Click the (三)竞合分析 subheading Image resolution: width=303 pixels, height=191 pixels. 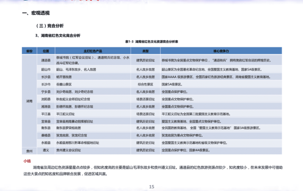[50, 25]
